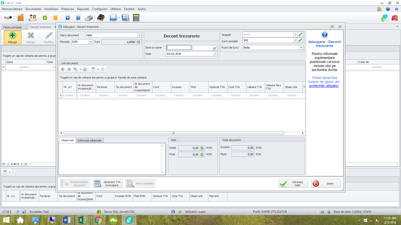
Task: Open Excel from the taskbar
Action: (82, 220)
